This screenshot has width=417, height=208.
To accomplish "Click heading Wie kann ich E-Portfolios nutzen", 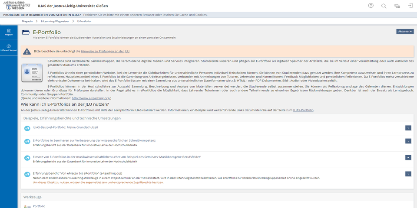I will coord(65,104).
